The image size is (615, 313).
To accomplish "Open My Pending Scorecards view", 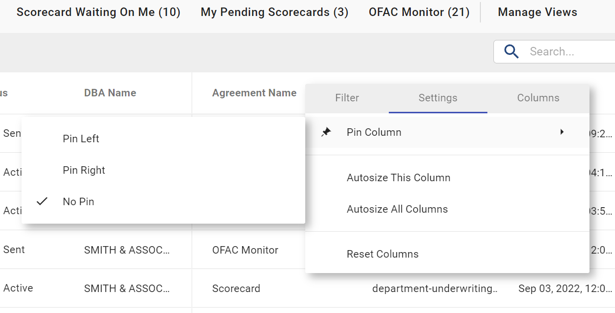I will tap(274, 12).
